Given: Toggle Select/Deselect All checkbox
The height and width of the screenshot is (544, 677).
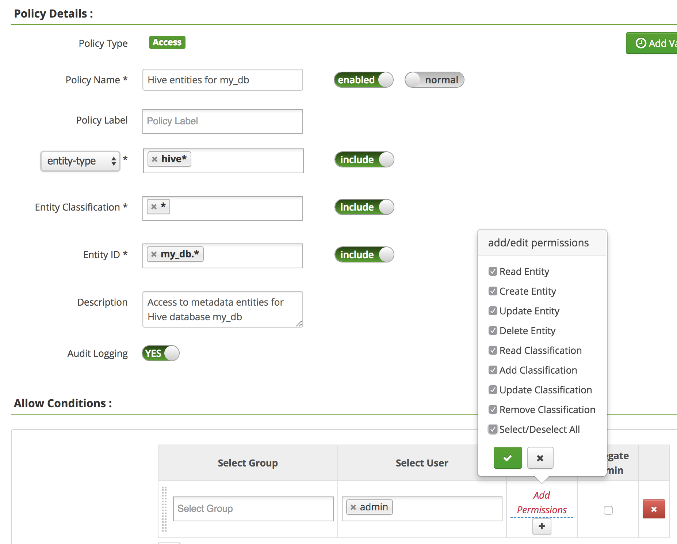Looking at the screenshot, I should pyautogui.click(x=493, y=429).
